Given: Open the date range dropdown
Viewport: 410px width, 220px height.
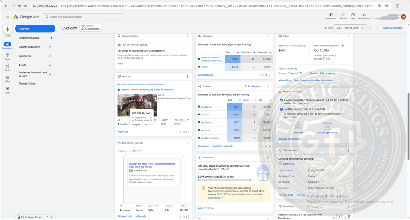Looking at the screenshot, I should [x=350, y=28].
